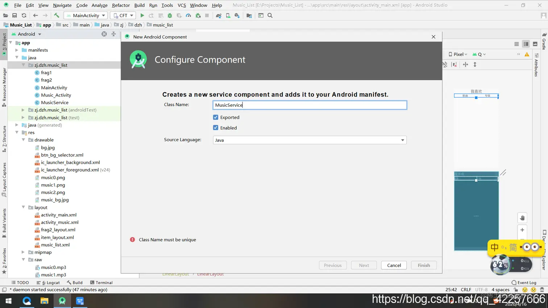Viewport: 548px width, 308px height.
Task: Select frag2_layout.xml file
Action: (58, 230)
